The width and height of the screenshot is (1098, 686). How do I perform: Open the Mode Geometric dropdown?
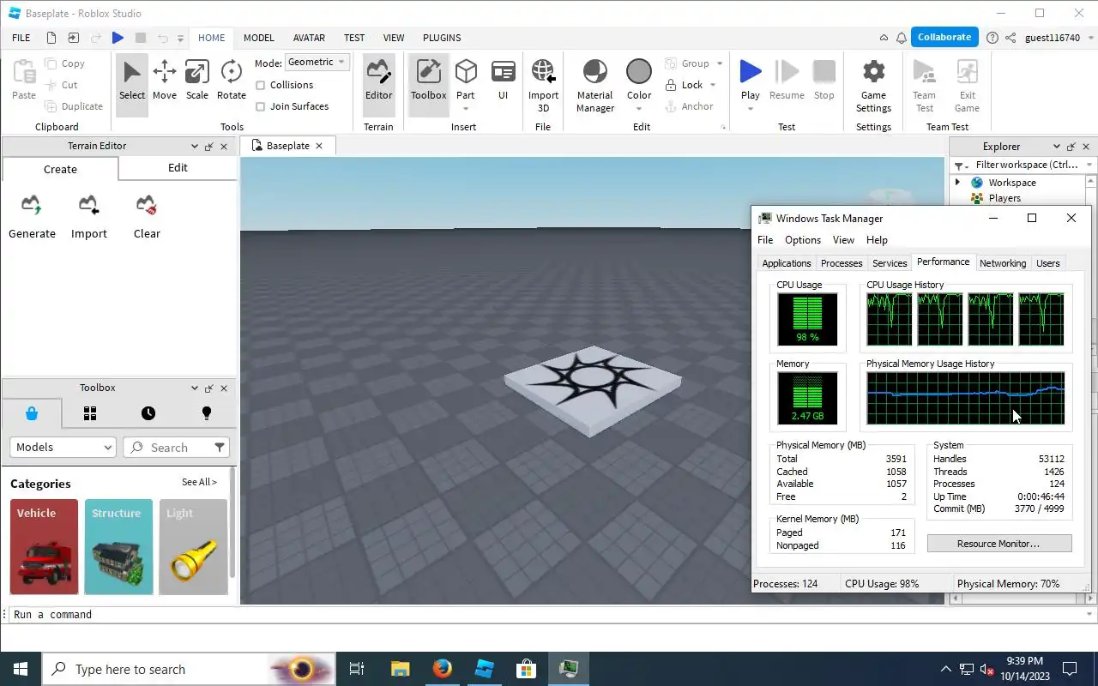(317, 62)
